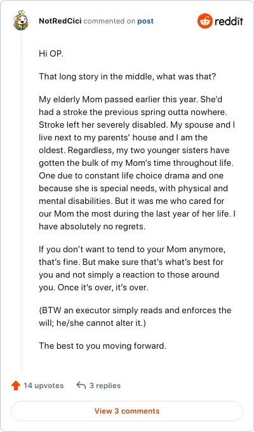Click the reddit wordmark text
This screenshot has height=432, width=254.
229,21
